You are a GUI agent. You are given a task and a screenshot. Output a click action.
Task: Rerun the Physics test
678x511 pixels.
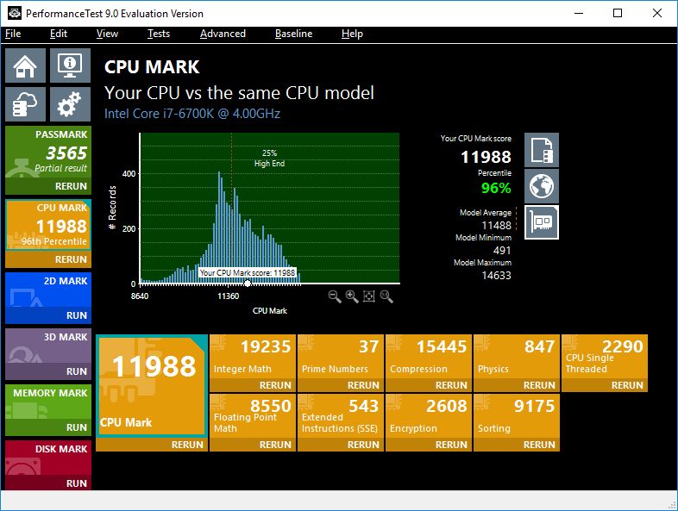(517, 385)
